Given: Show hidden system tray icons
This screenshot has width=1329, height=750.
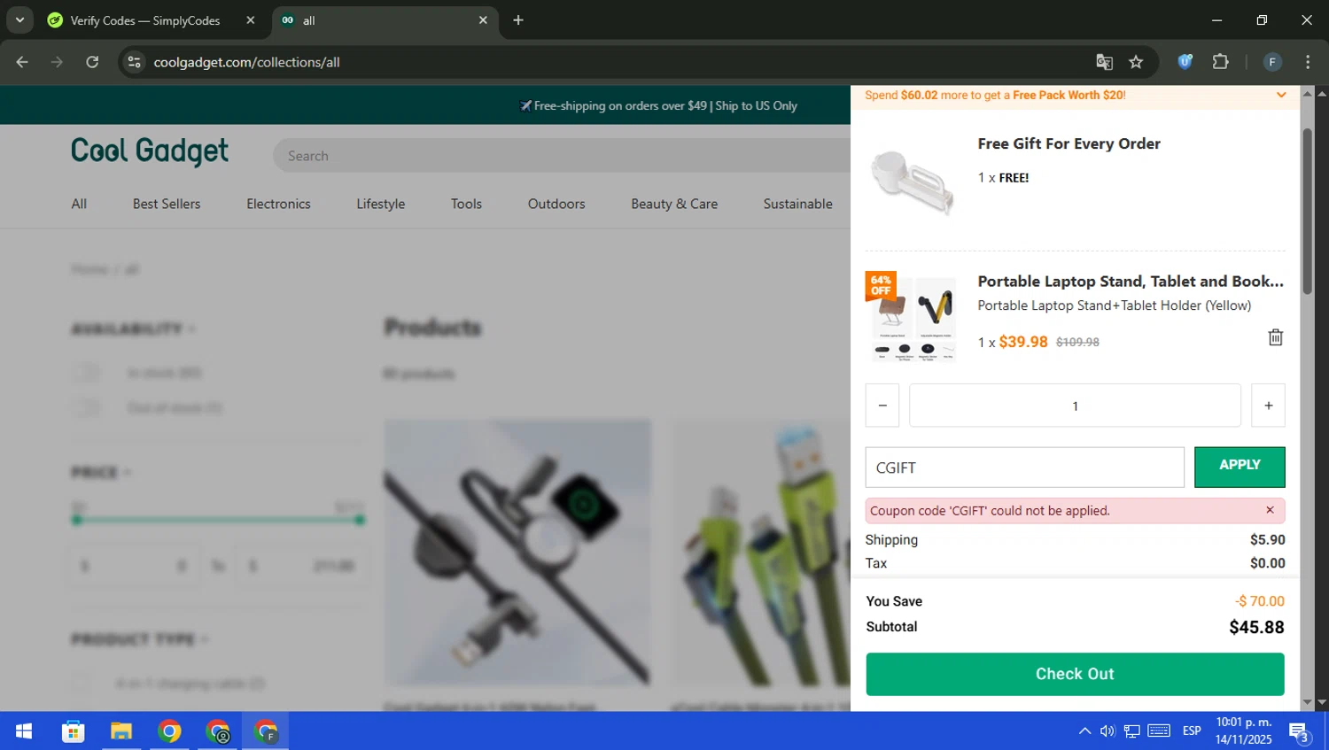Looking at the screenshot, I should pyautogui.click(x=1084, y=731).
